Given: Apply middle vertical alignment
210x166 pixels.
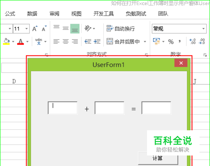Looking at the screenshot, I should click(x=66, y=29).
